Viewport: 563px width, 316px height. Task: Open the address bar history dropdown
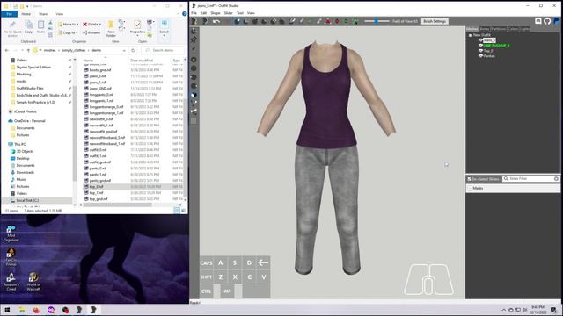(124, 51)
